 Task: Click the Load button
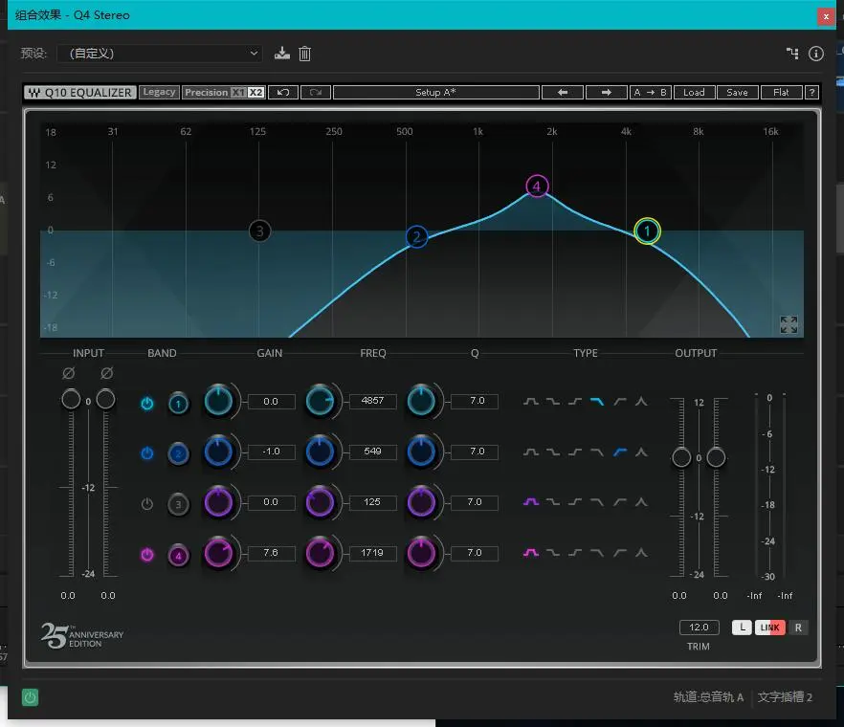coord(695,93)
